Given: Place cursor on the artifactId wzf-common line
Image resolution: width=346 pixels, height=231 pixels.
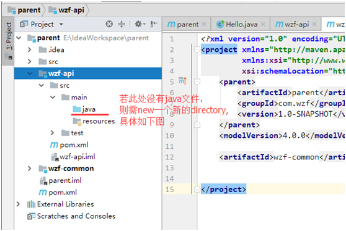Looking at the screenshot, I should click(282, 157).
